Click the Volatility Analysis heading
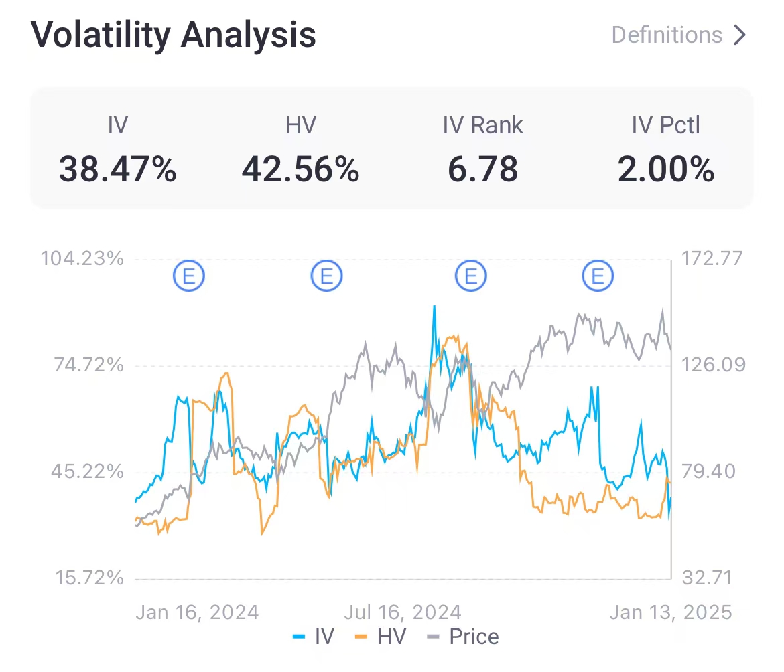The image size is (784, 672). (174, 35)
